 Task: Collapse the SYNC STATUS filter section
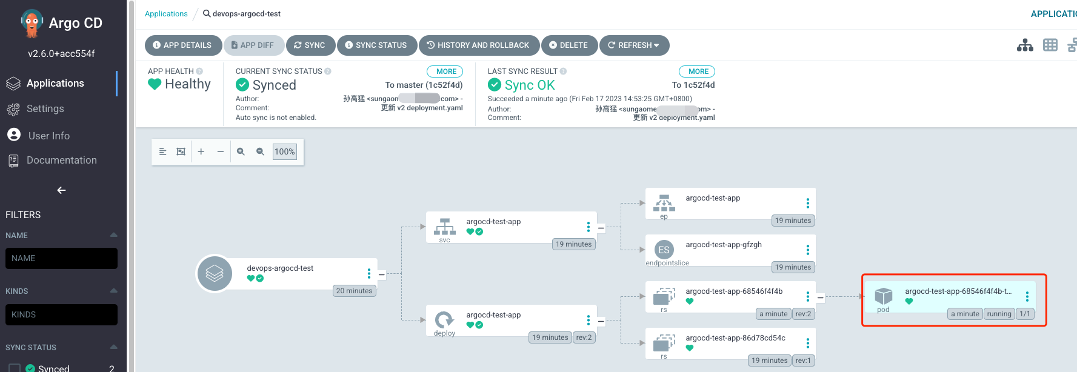[113, 347]
